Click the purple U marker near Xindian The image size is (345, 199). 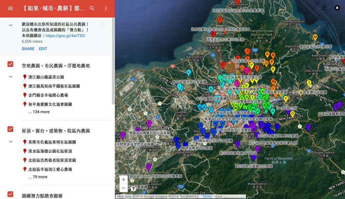(x=258, y=149)
